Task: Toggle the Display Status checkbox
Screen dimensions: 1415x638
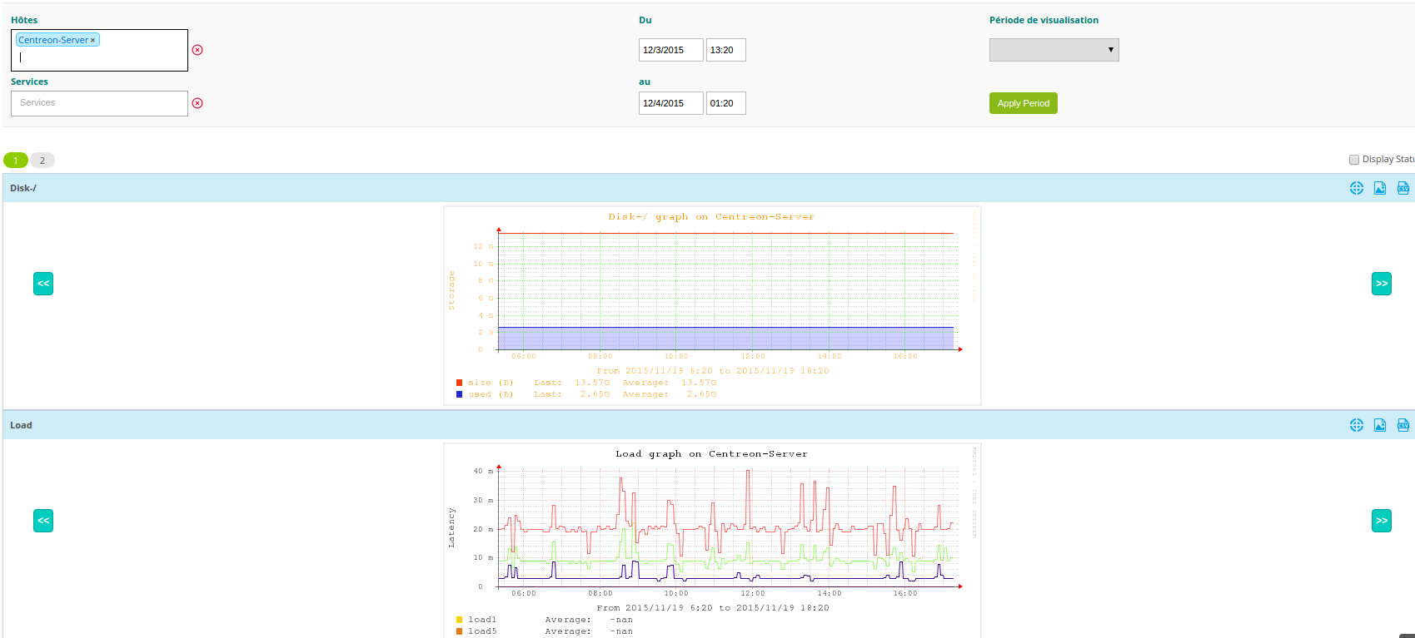Action: [1353, 160]
